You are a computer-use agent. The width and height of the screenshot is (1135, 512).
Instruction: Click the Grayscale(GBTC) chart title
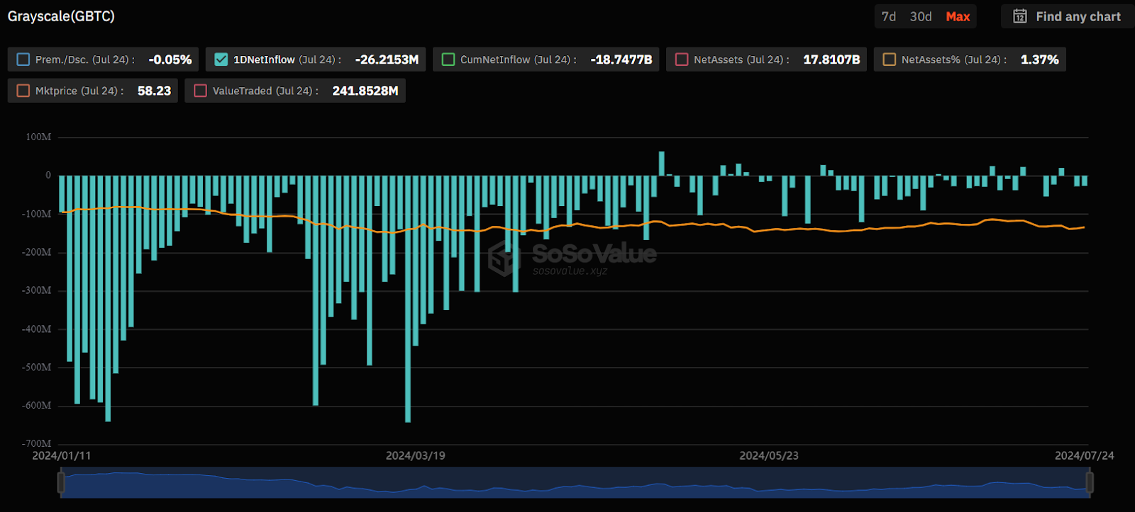(61, 16)
